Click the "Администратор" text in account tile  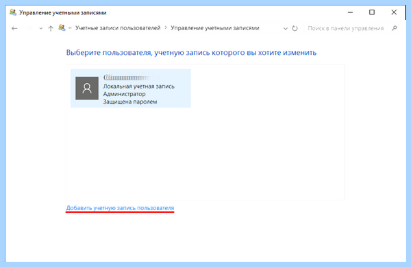tap(124, 94)
